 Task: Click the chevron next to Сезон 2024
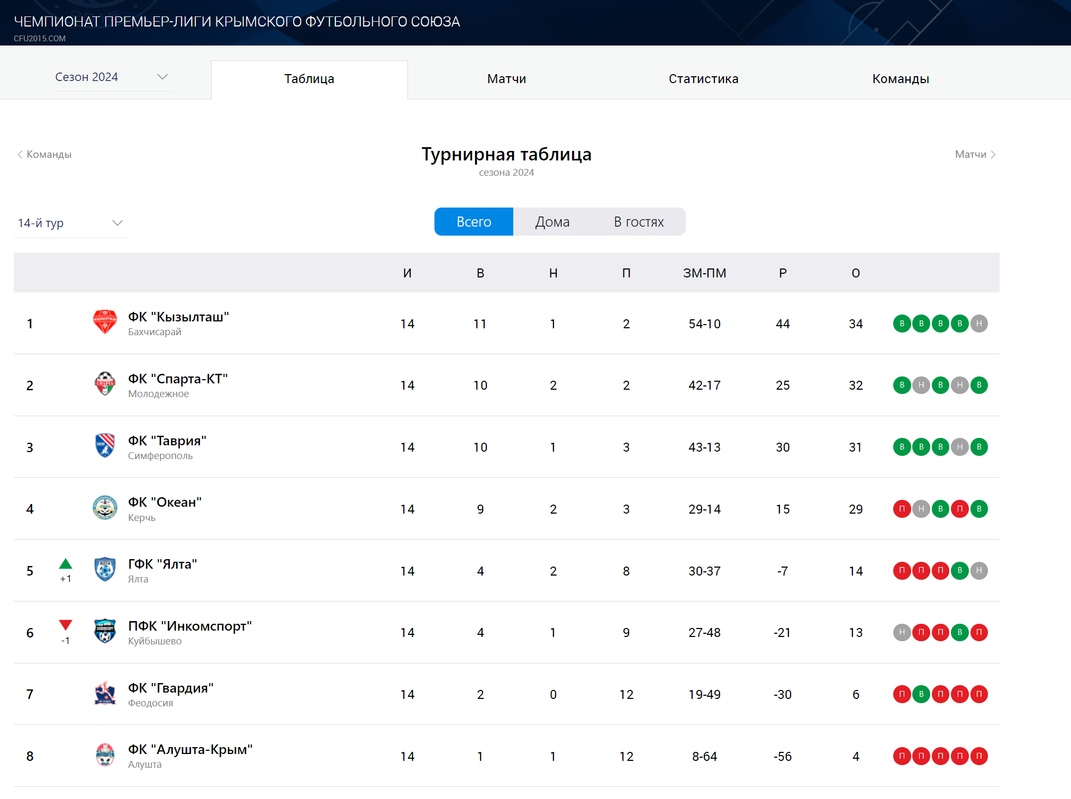tap(162, 77)
